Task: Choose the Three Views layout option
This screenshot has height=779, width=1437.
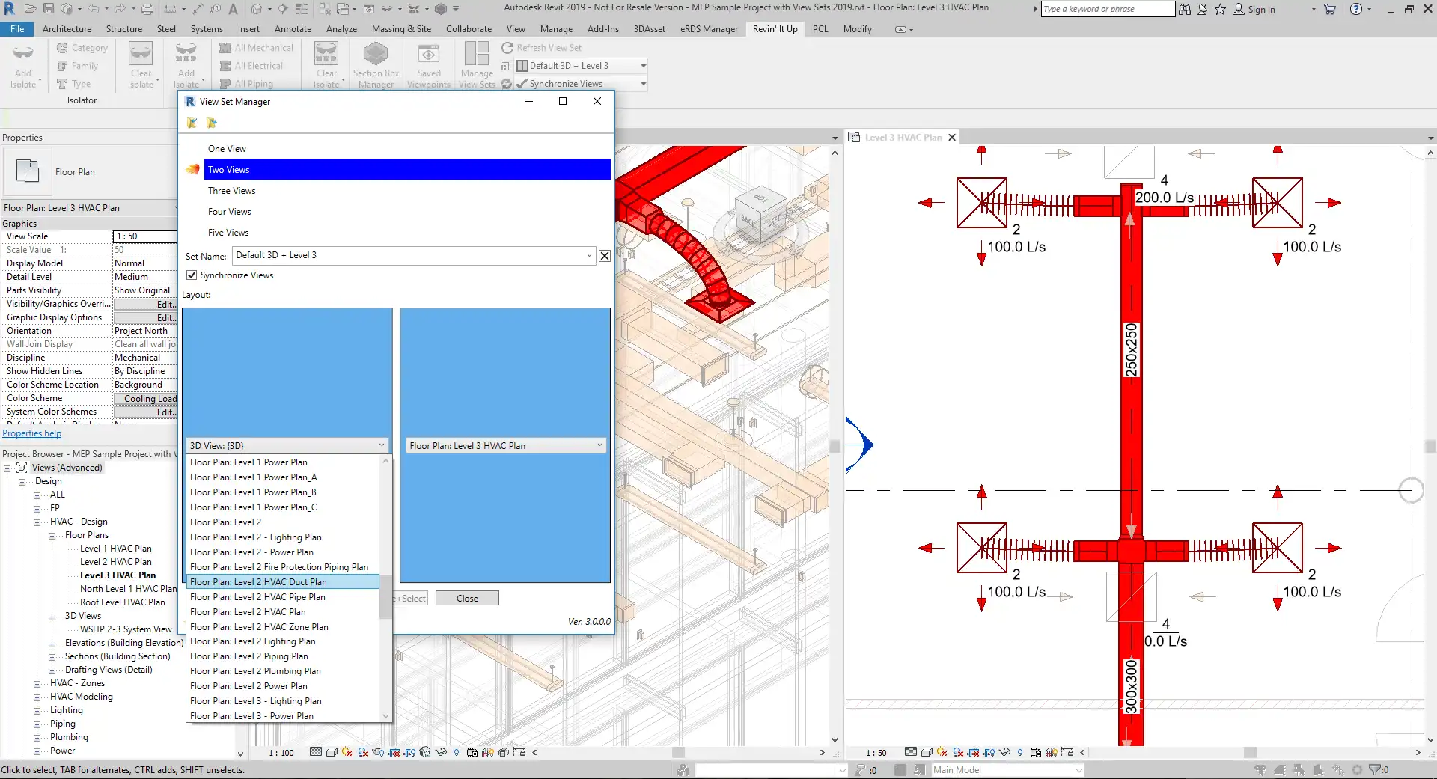Action: [x=232, y=191]
